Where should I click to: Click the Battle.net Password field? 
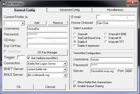[47, 34]
